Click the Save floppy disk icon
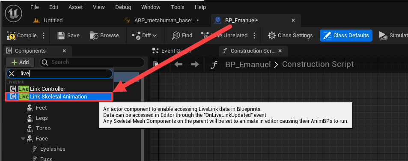Viewport: 408px width, 161px height. tap(61, 36)
